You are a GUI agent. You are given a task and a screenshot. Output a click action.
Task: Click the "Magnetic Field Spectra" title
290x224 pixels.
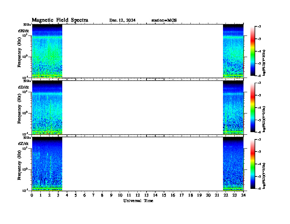[60, 20]
